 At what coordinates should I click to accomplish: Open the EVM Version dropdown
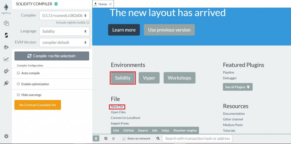click(x=65, y=42)
